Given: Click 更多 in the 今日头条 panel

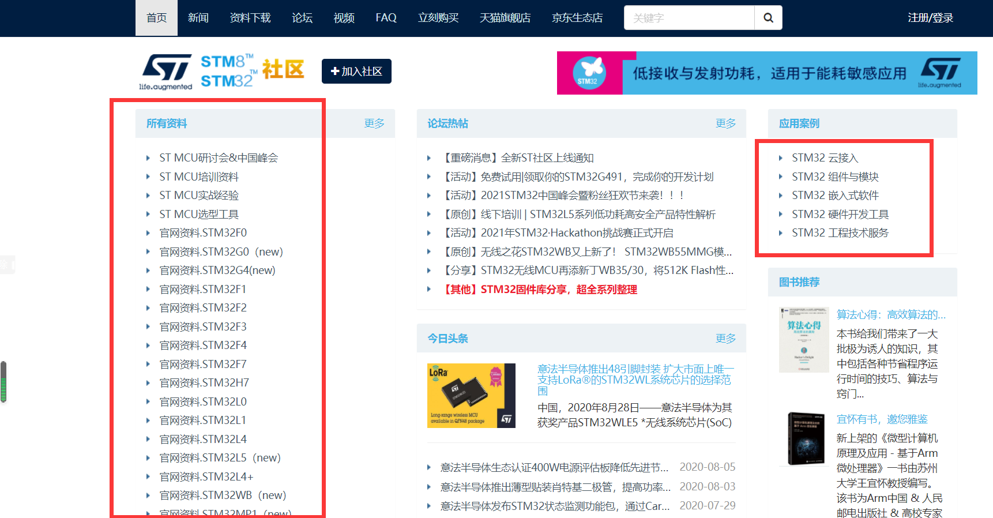Looking at the screenshot, I should (x=725, y=339).
